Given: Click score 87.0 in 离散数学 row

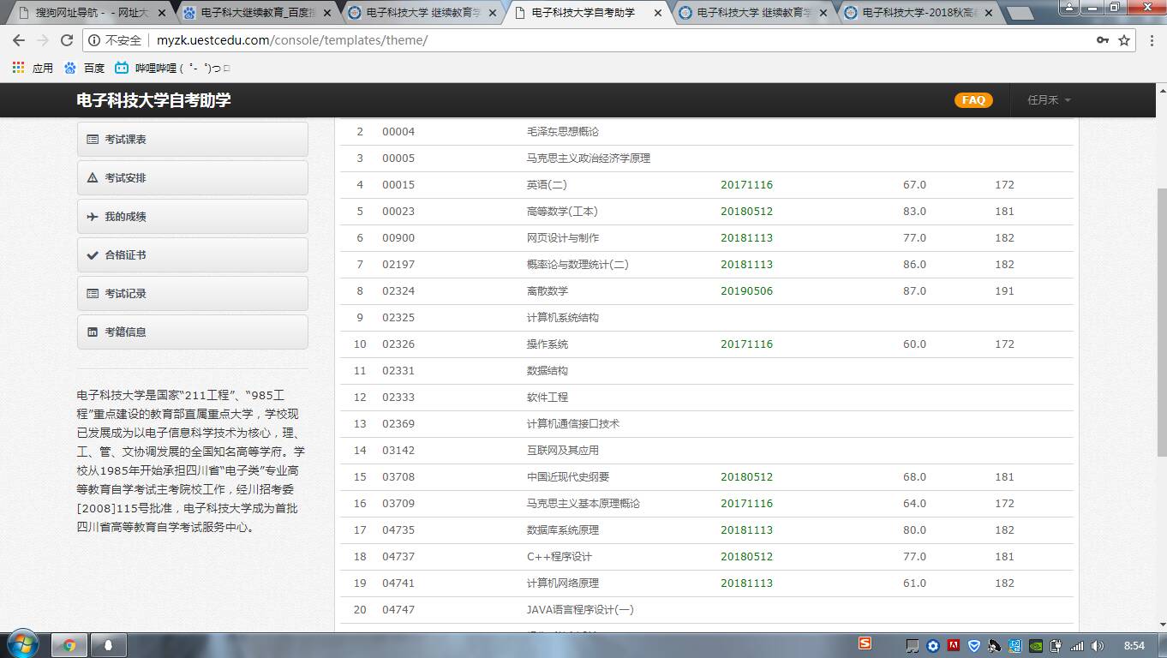Looking at the screenshot, I should point(914,291).
